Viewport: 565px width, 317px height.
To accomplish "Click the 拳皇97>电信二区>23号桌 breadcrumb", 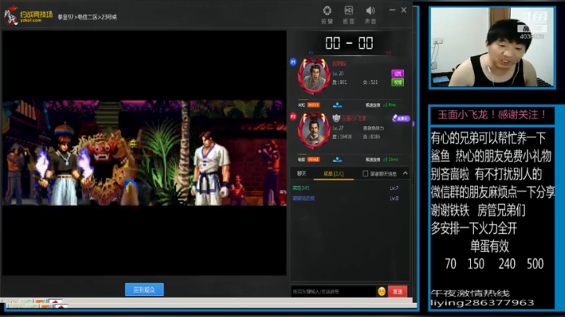I will coord(87,17).
